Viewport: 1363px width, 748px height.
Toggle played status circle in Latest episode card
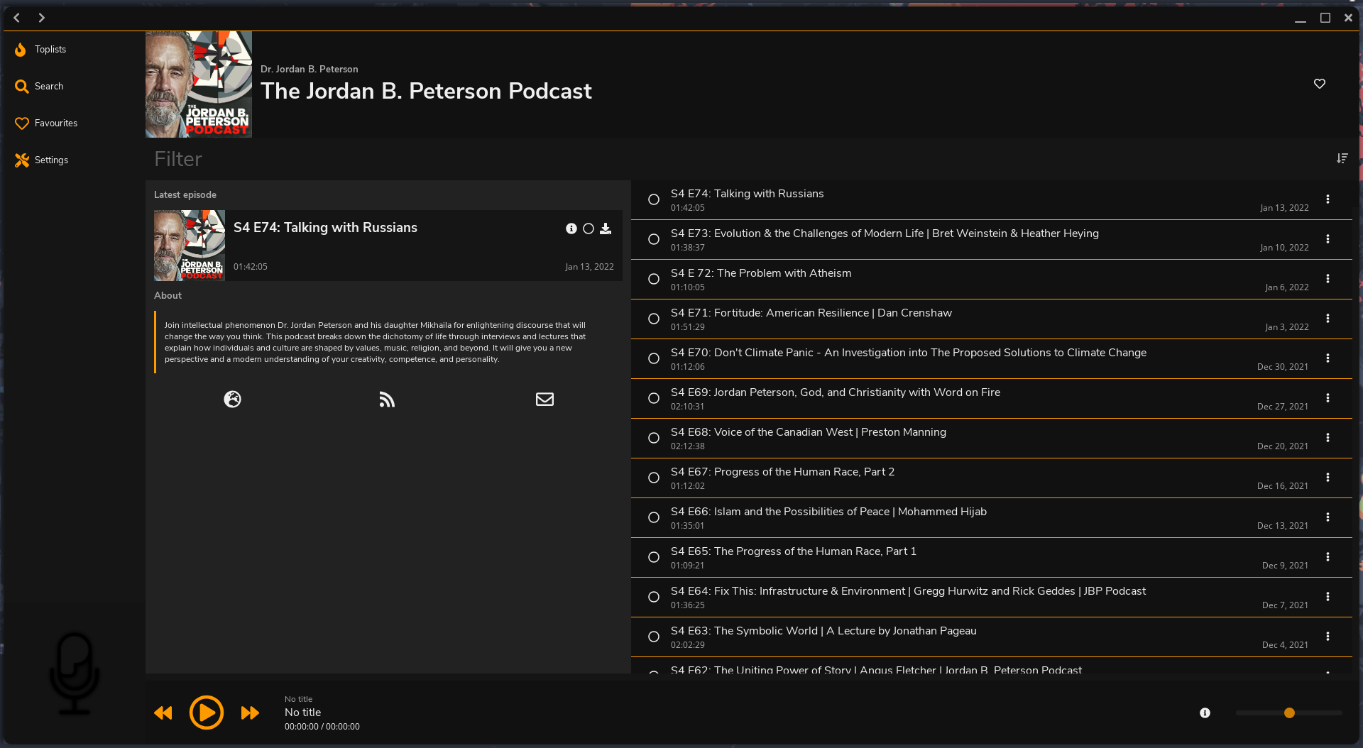(x=589, y=229)
